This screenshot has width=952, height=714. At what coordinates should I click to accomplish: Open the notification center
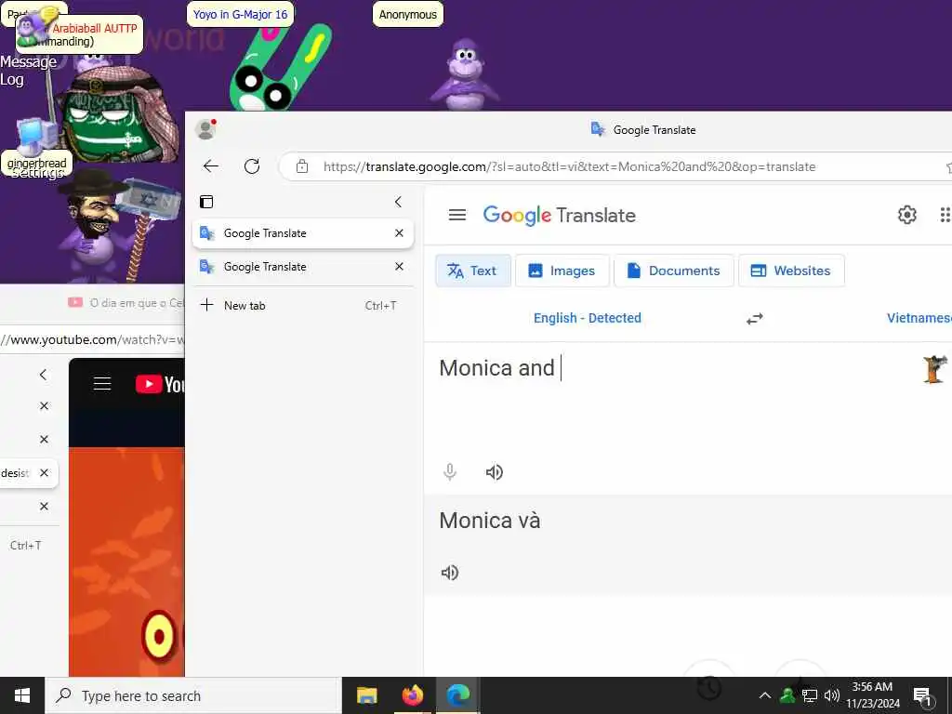(x=923, y=697)
